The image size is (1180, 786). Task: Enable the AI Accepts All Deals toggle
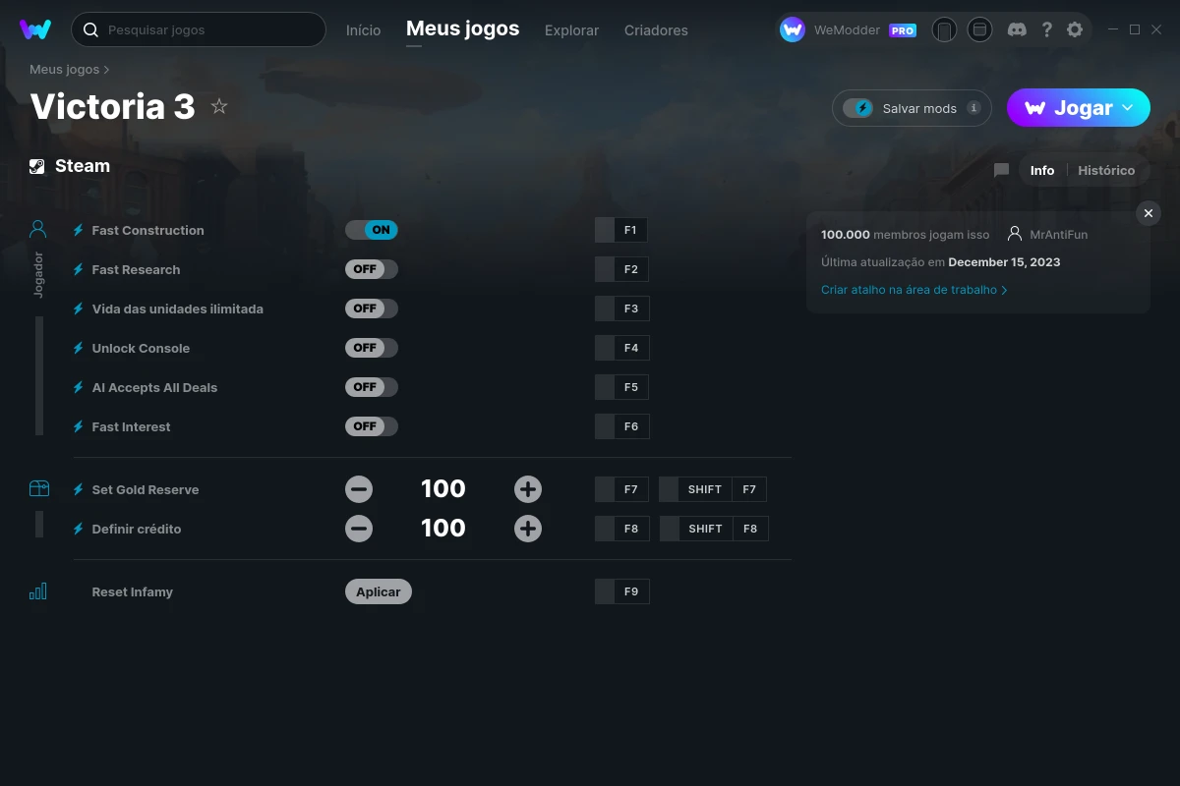click(371, 386)
